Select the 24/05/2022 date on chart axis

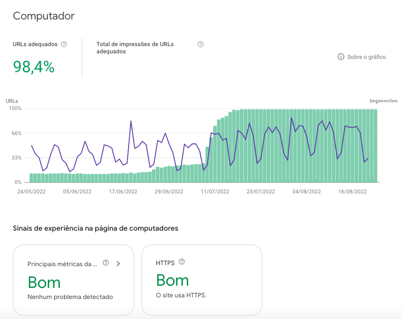click(x=31, y=191)
